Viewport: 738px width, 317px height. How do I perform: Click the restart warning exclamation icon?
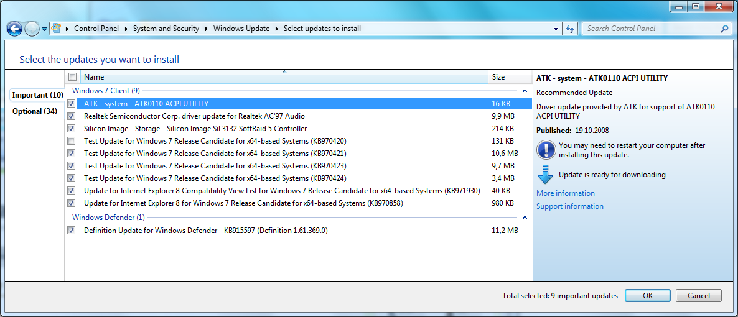click(546, 150)
